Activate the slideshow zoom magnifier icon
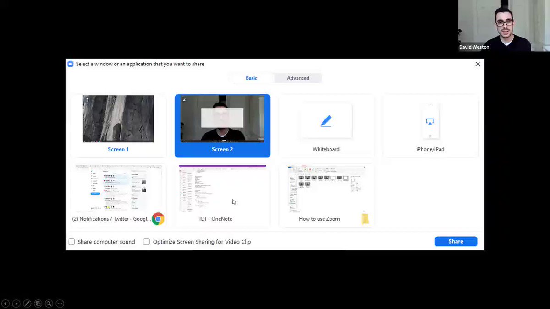 (x=49, y=303)
